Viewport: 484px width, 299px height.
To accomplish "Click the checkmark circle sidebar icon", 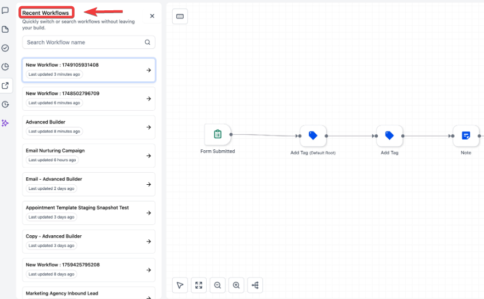I will point(5,48).
